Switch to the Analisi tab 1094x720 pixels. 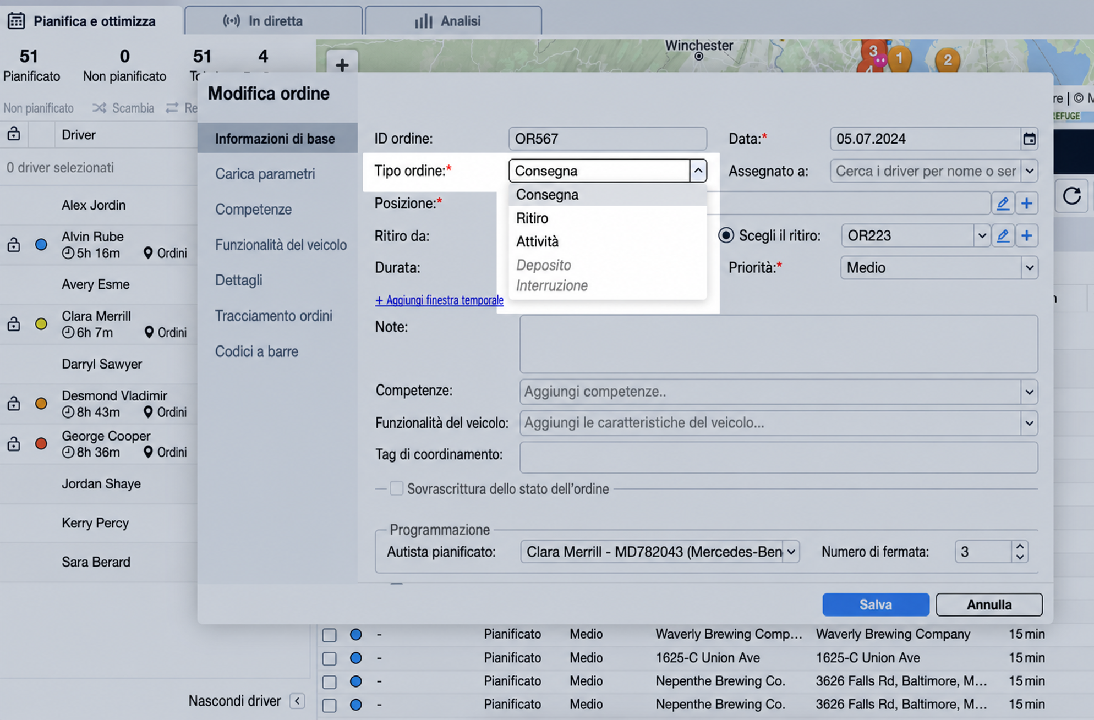pos(453,21)
